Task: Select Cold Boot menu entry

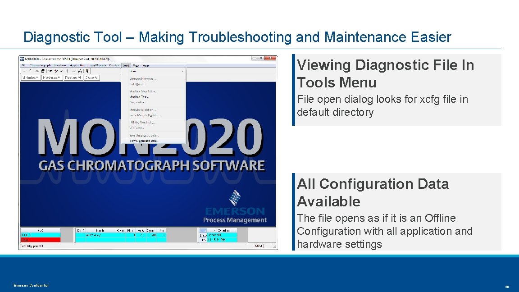Action: pyautogui.click(x=153, y=84)
